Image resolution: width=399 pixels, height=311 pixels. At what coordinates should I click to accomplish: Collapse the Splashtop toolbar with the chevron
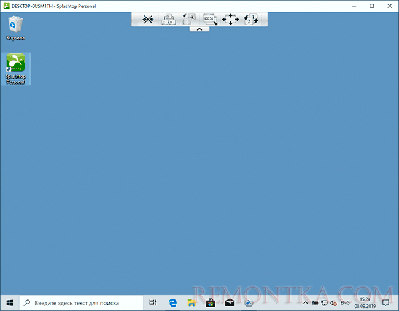(199, 29)
